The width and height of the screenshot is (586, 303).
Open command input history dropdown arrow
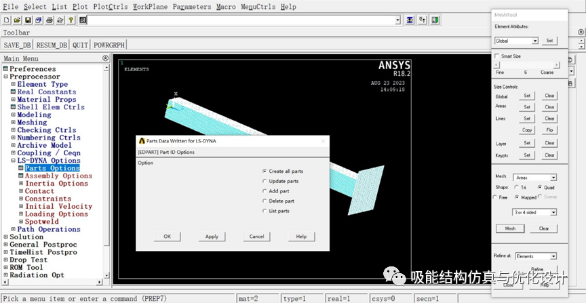(397, 20)
